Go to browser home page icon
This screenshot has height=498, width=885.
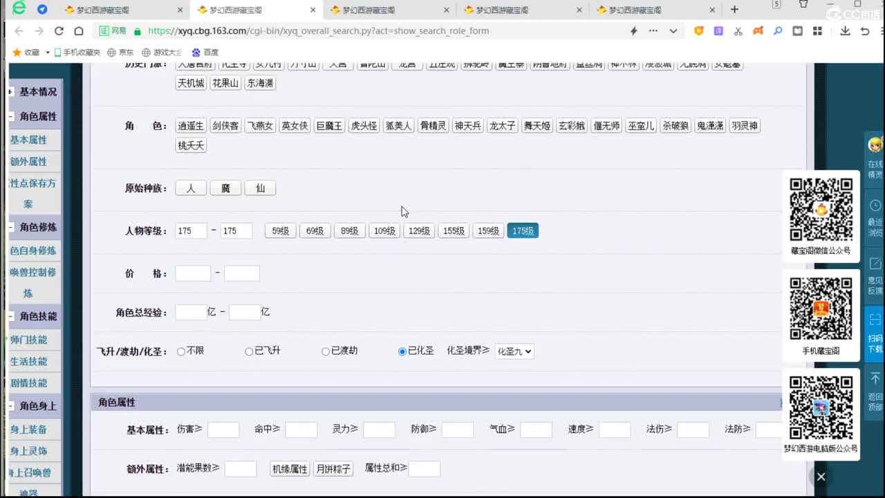coord(79,31)
